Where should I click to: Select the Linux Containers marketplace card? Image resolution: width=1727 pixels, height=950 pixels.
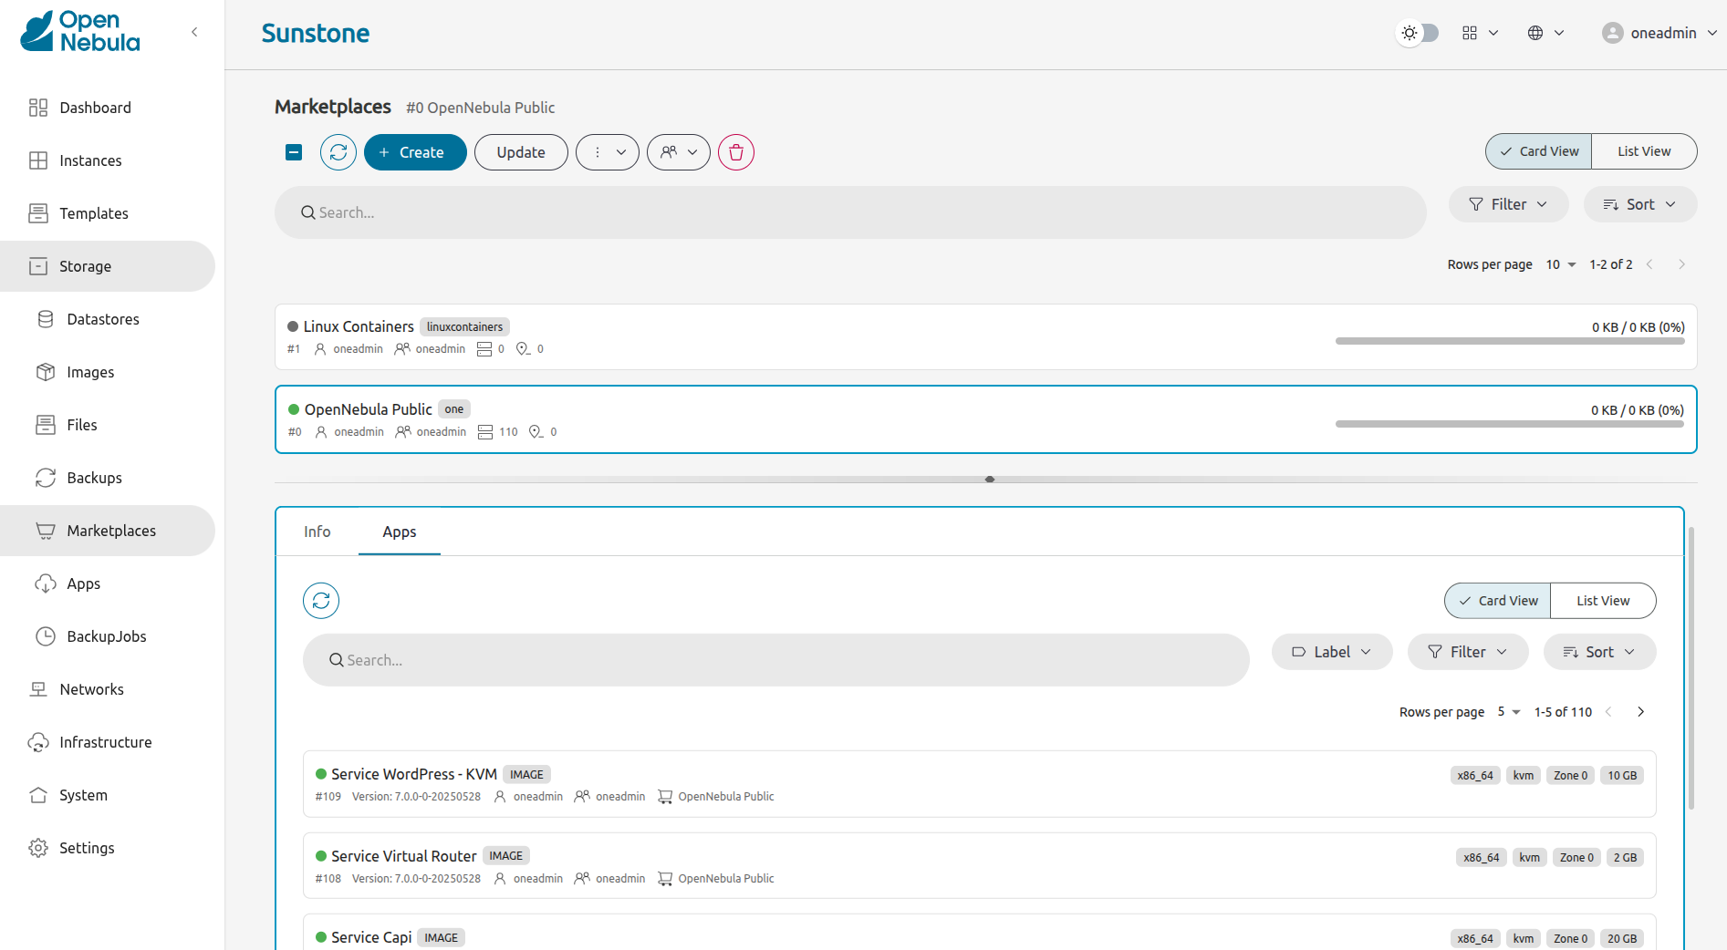pyautogui.click(x=985, y=336)
